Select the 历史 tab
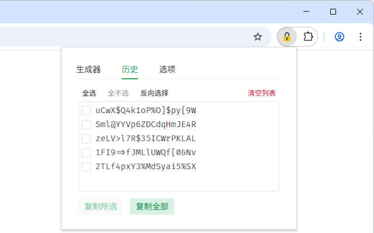Image resolution: width=374 pixels, height=233 pixels. pyautogui.click(x=130, y=69)
